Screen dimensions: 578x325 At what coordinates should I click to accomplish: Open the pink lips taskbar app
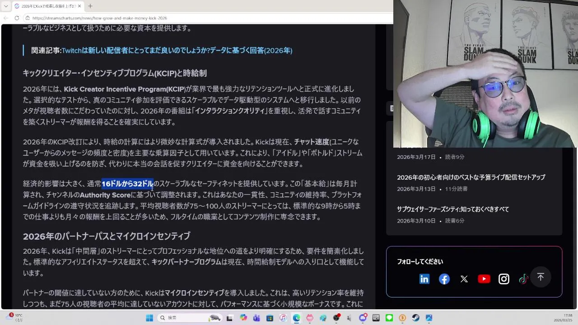tap(310, 318)
